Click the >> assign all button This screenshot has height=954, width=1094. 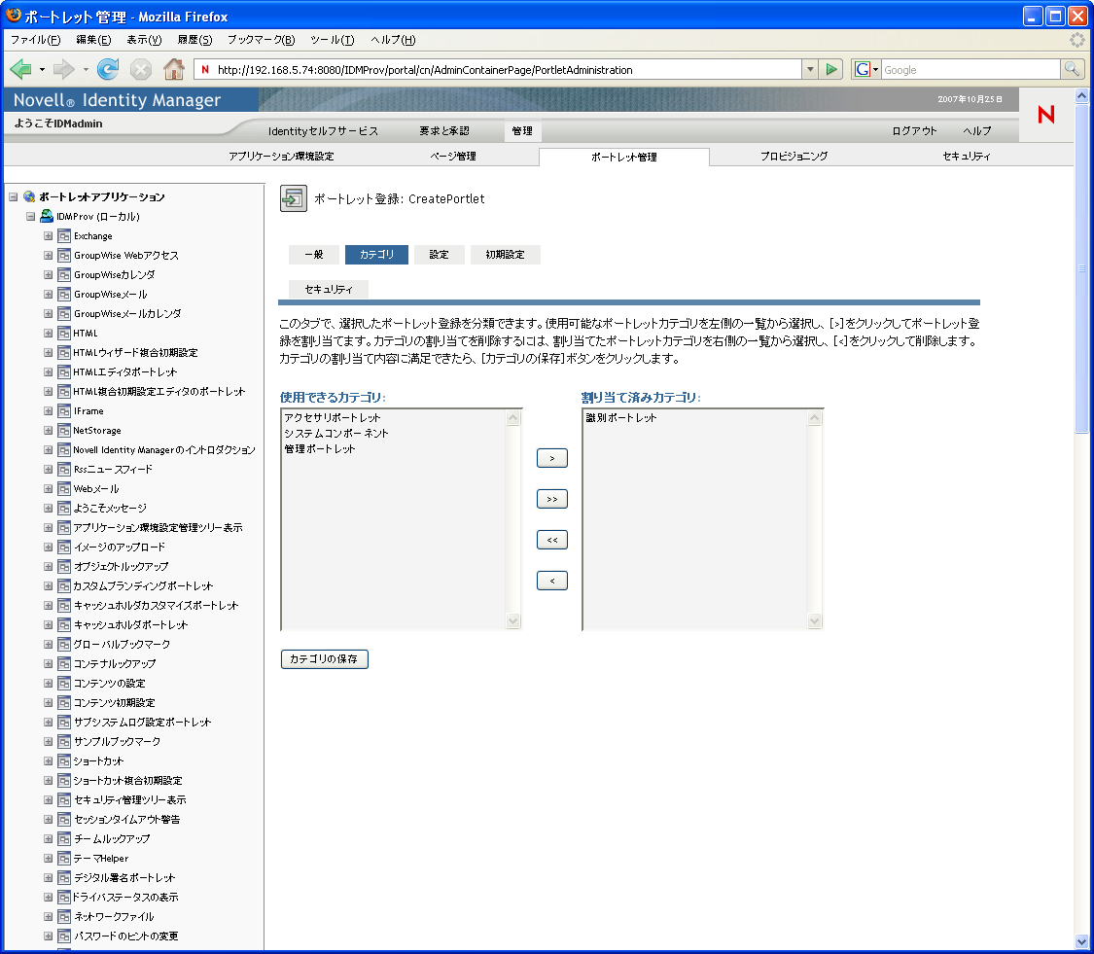[552, 499]
